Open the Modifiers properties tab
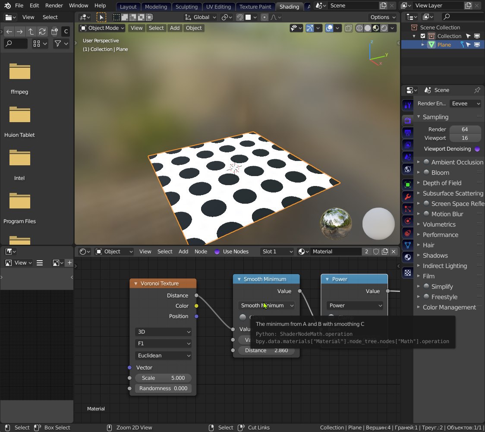The image size is (485, 432). (408, 197)
